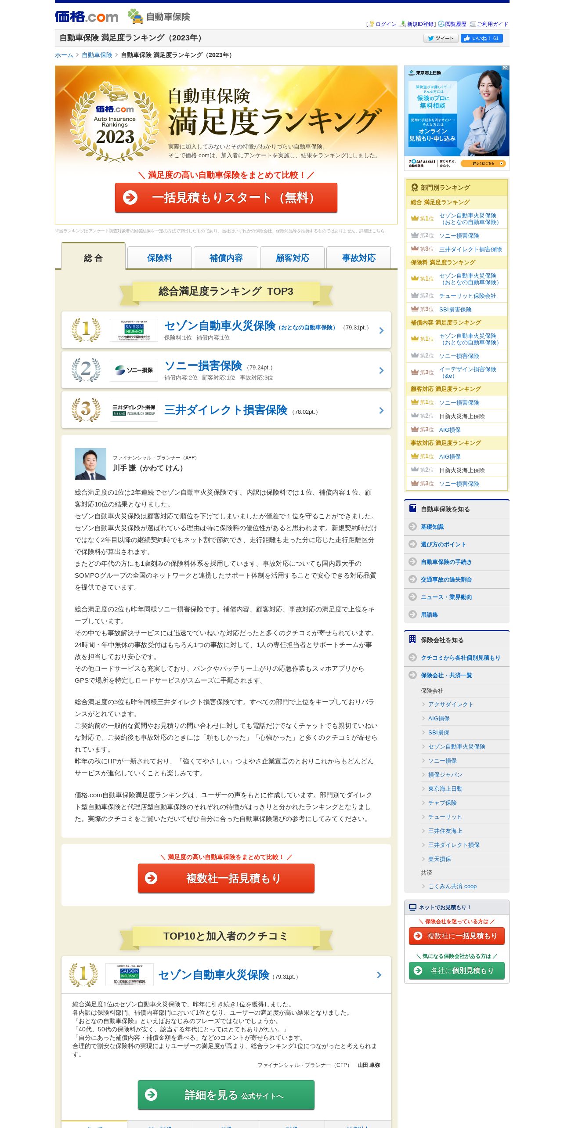
Task: Click 一括見積もりスタート（無料） button
Action: click(226, 198)
